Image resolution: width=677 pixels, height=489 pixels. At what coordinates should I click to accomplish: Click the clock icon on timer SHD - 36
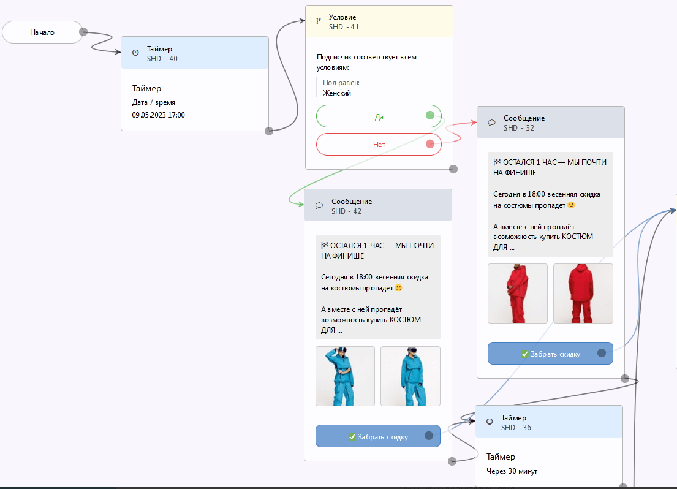[490, 422]
